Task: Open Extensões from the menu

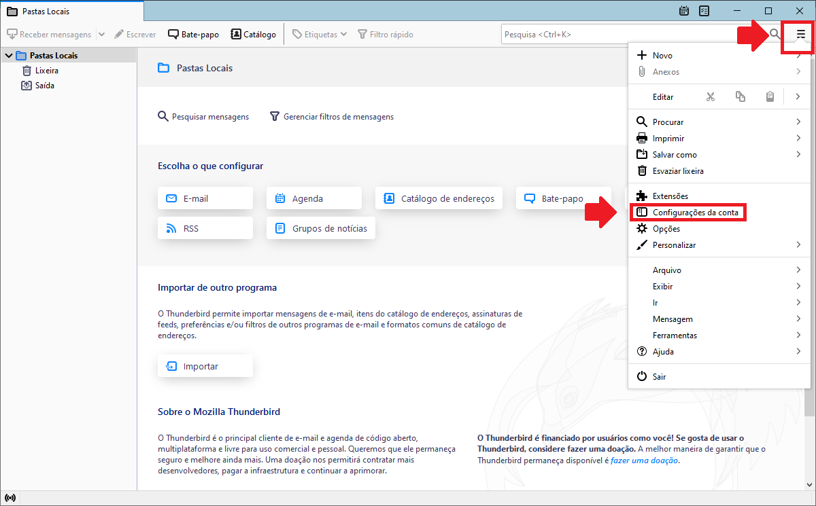Action: pyautogui.click(x=720, y=196)
